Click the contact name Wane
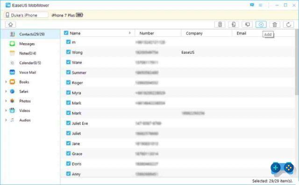 tap(77, 62)
